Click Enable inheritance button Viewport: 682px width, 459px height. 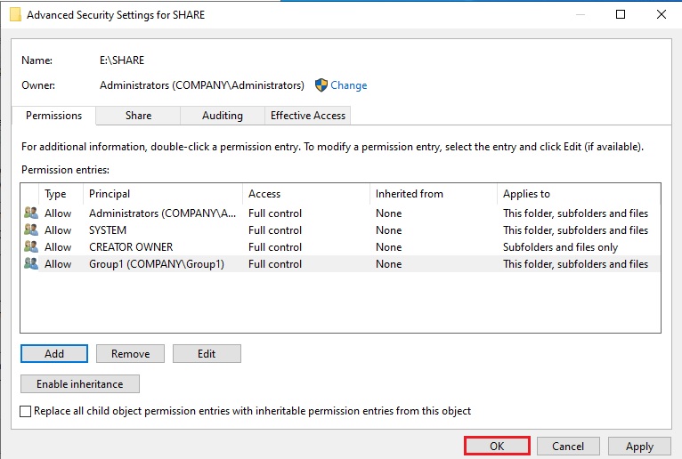pos(80,384)
